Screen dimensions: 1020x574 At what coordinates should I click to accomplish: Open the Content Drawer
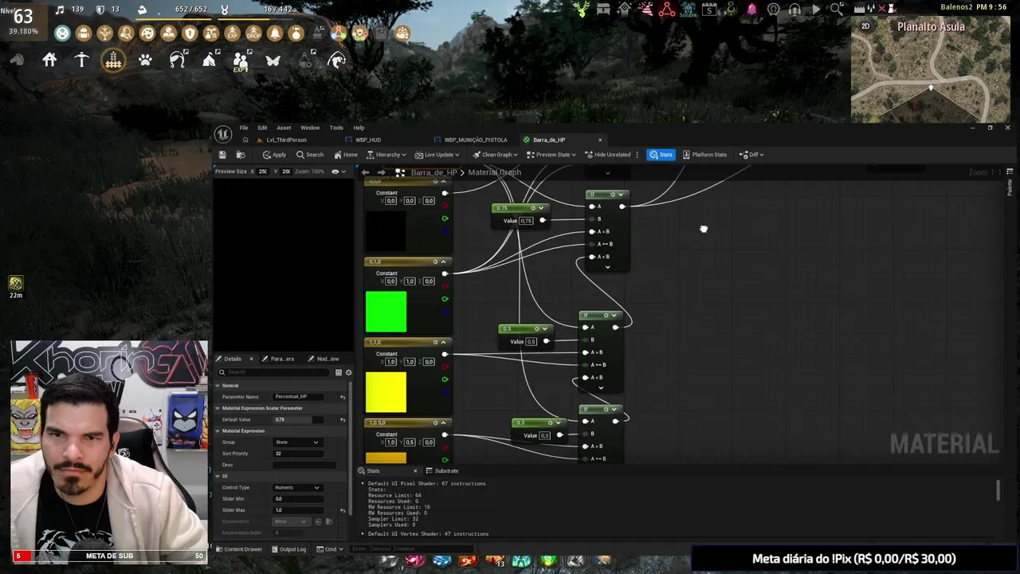pyautogui.click(x=239, y=548)
